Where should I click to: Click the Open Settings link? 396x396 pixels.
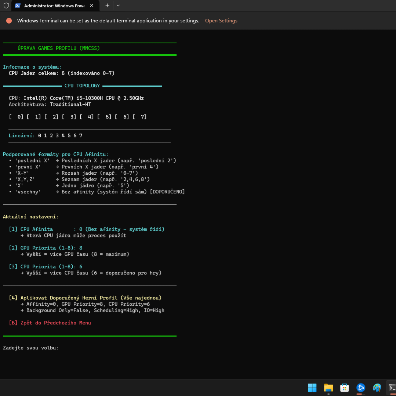point(221,21)
